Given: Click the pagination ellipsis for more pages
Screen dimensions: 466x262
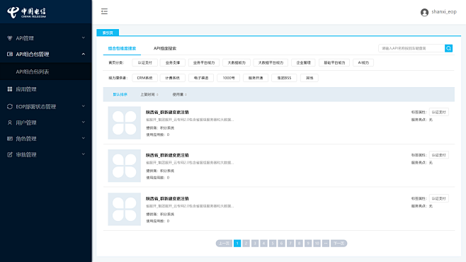Looking at the screenshot, I should click(326, 244).
